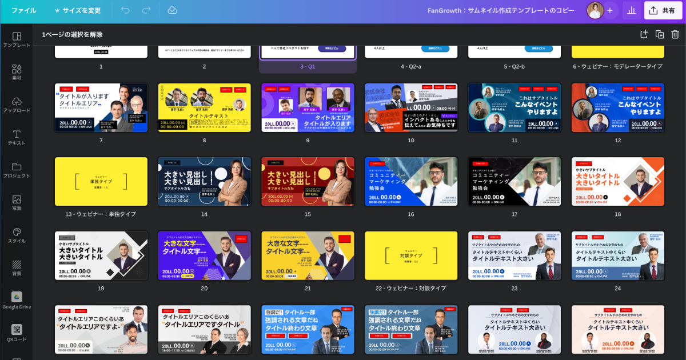Select page 12 thumbnail
The image size is (686, 360).
pos(618,108)
